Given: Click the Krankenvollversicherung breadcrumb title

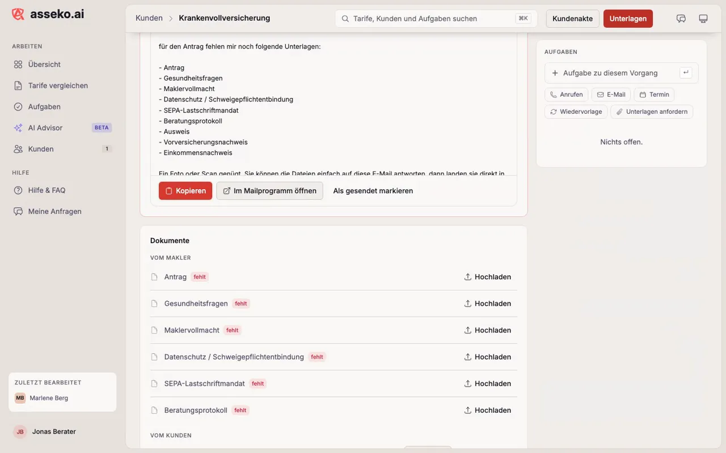Looking at the screenshot, I should click(x=225, y=18).
